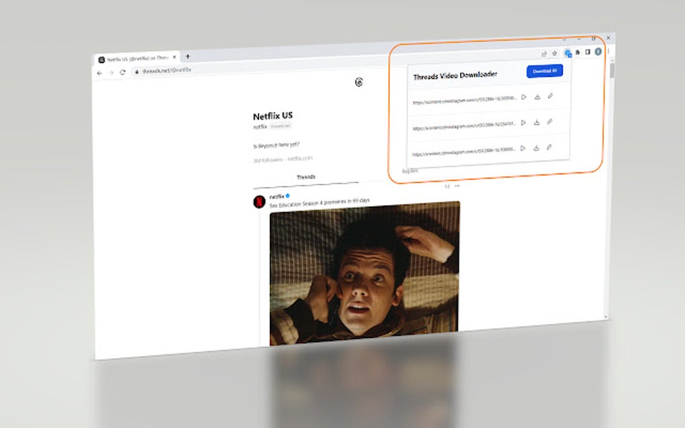Close the Netflix US browser tab

point(175,57)
